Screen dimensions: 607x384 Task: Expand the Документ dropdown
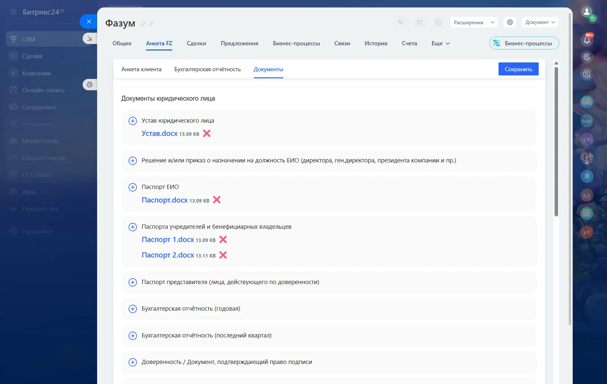(540, 22)
